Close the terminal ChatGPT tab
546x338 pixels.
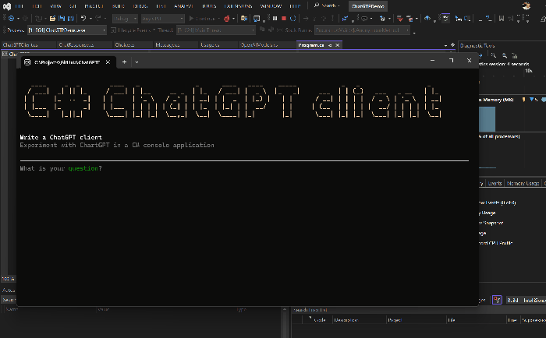pos(108,62)
